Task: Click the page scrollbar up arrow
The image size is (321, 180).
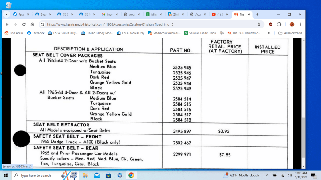Action: [303, 40]
